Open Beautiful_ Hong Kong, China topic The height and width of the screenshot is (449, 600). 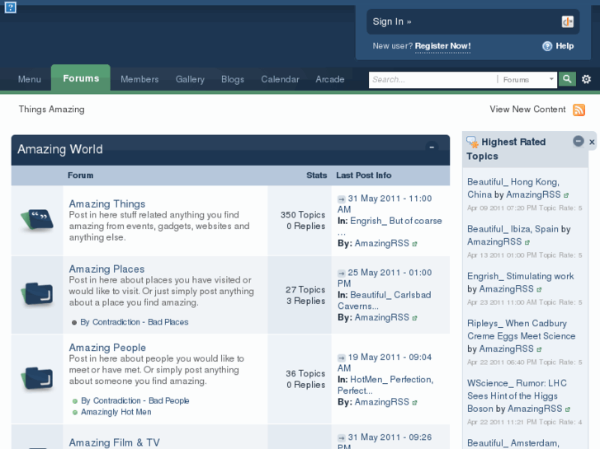pyautogui.click(x=513, y=188)
